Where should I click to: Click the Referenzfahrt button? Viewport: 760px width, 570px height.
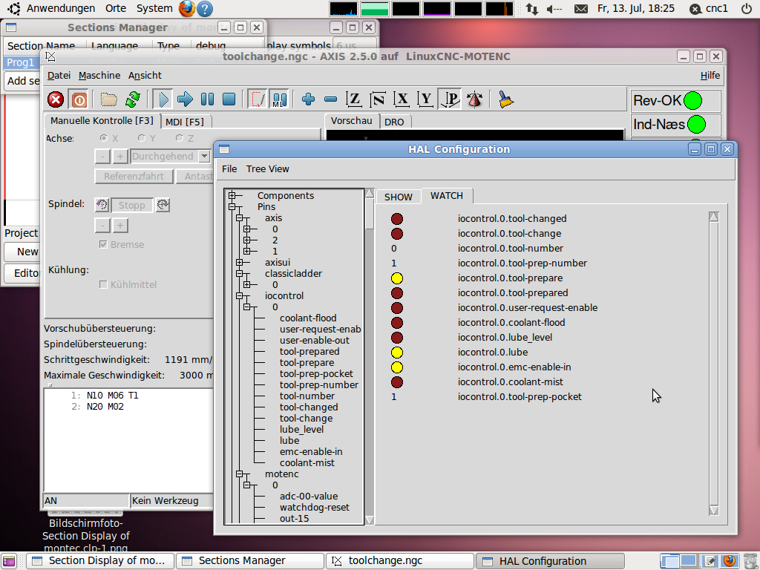click(134, 176)
